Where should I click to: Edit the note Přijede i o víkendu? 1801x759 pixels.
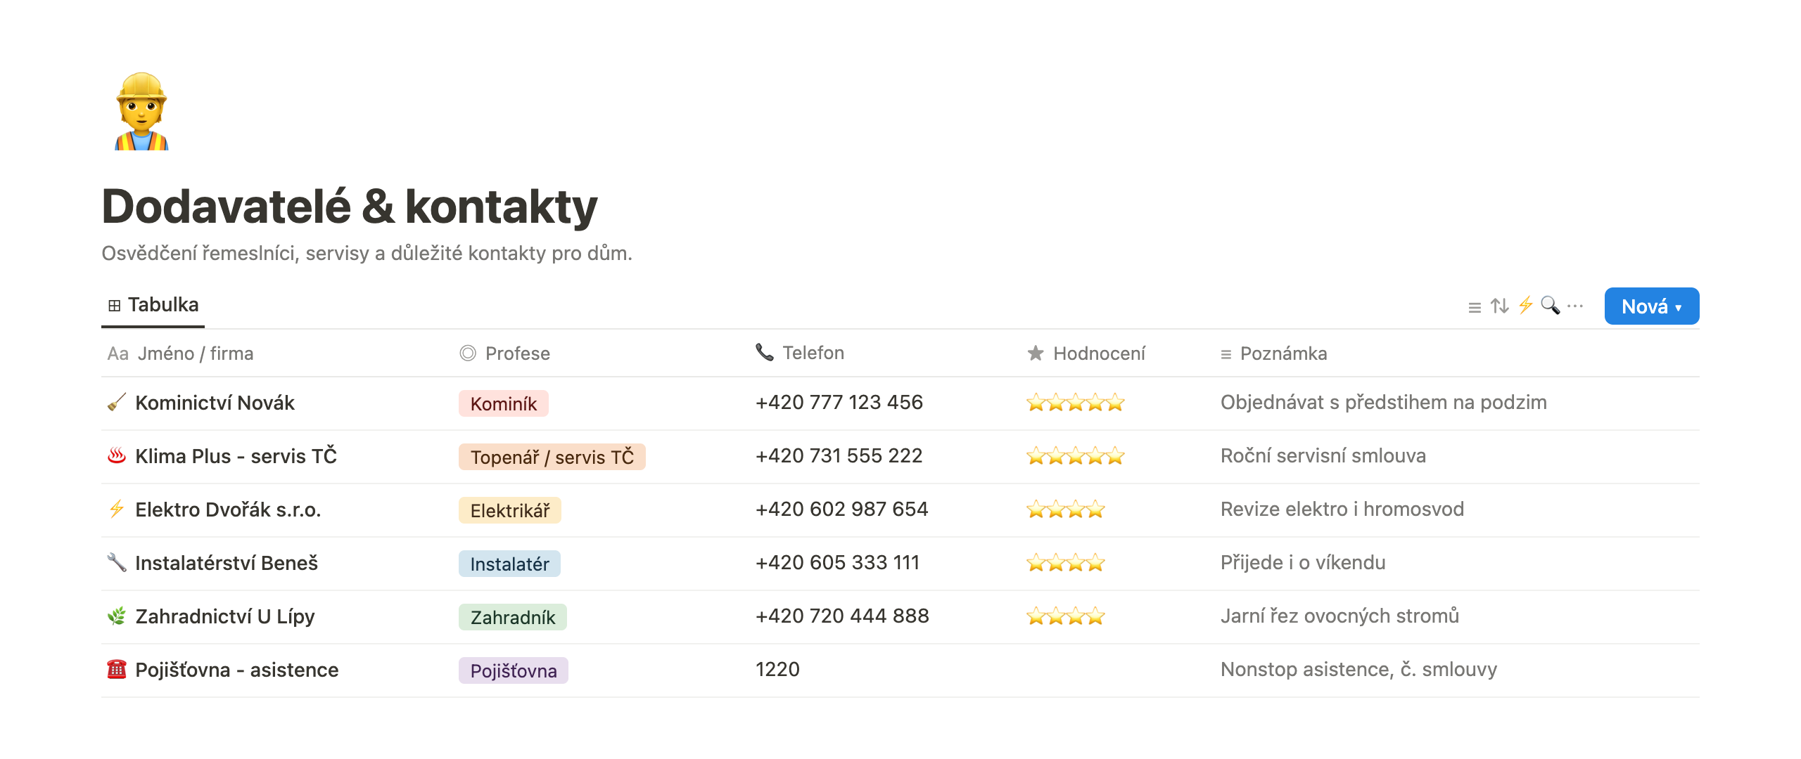coord(1303,562)
